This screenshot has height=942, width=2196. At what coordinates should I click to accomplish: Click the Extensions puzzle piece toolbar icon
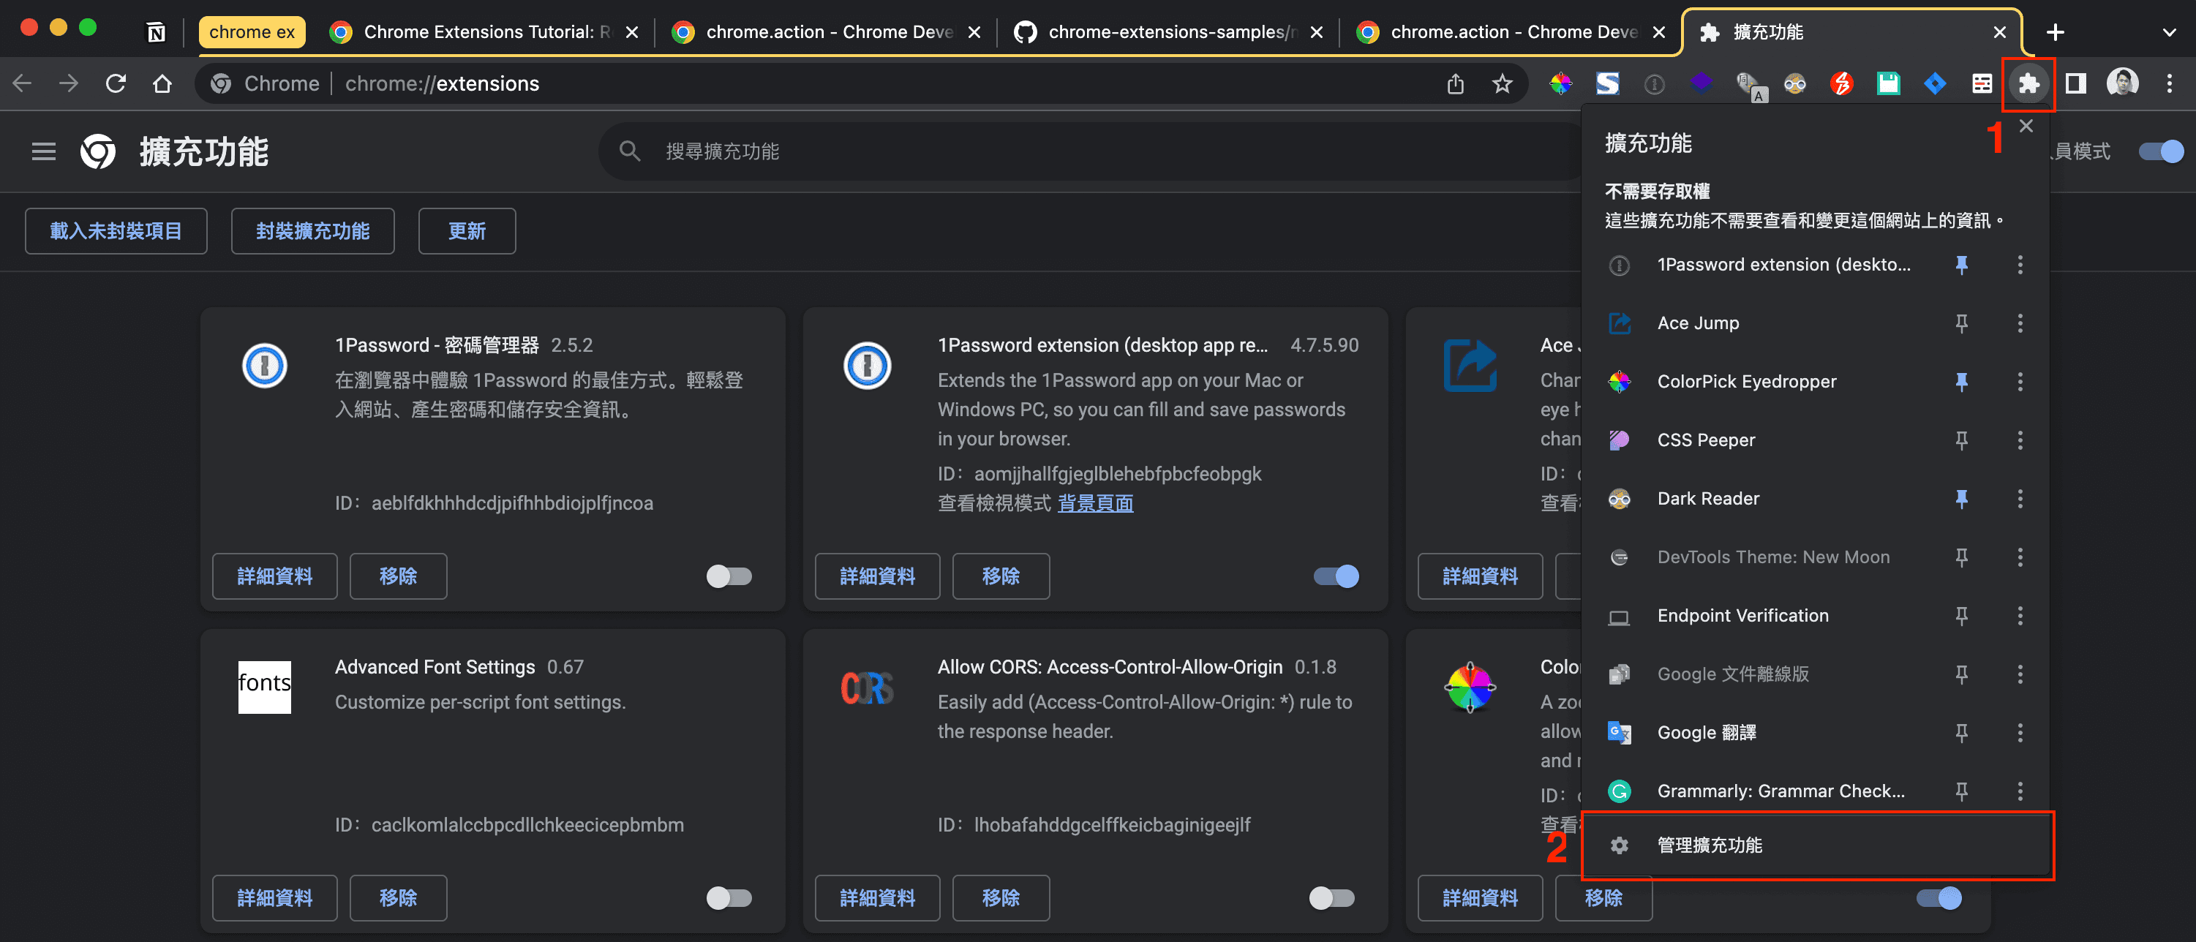point(2028,83)
